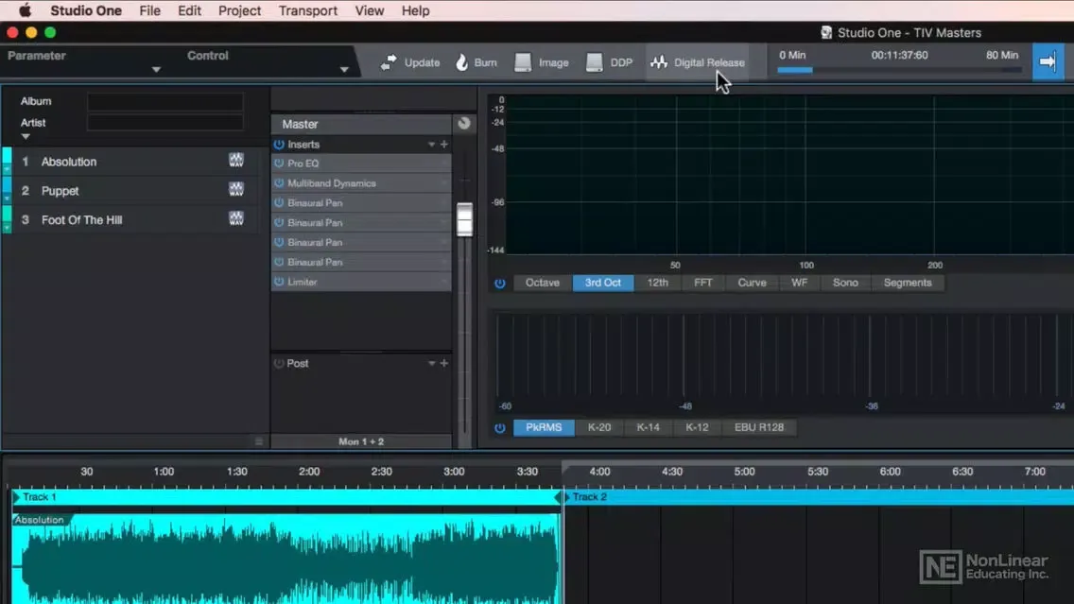The height and width of the screenshot is (604, 1074).
Task: Bypass the Pro EQ insert
Action: point(279,164)
